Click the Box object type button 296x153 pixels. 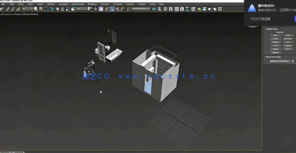tap(275, 35)
